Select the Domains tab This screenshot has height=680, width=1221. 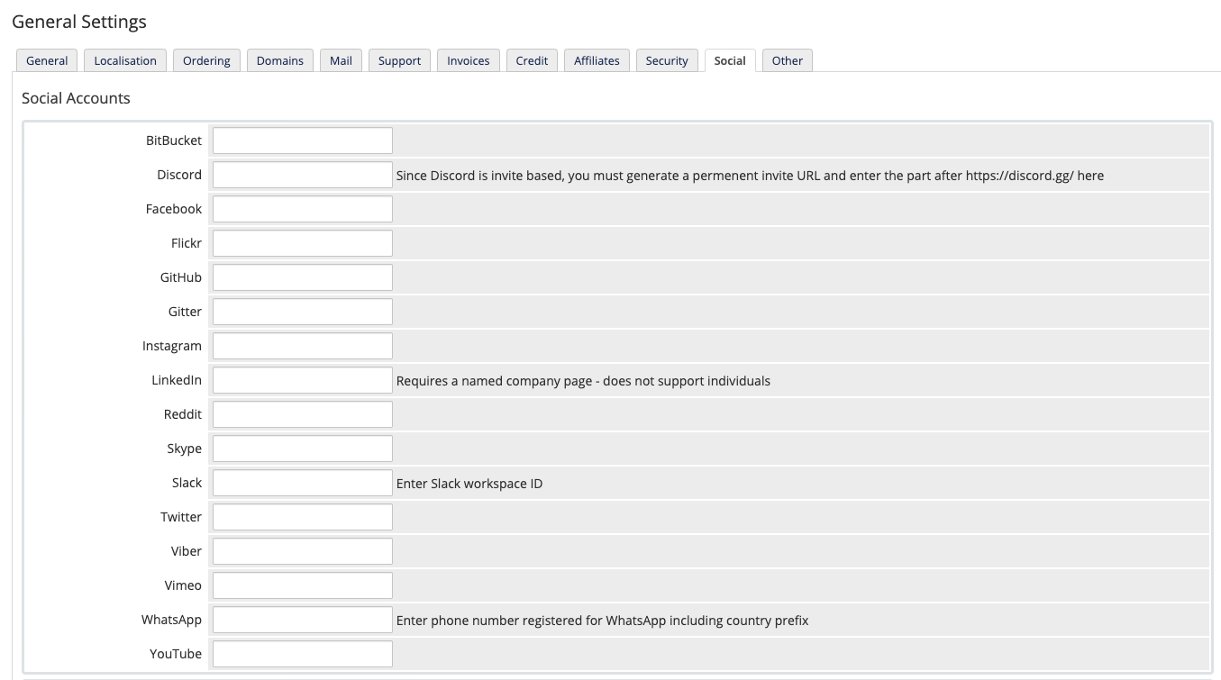pyautogui.click(x=280, y=60)
